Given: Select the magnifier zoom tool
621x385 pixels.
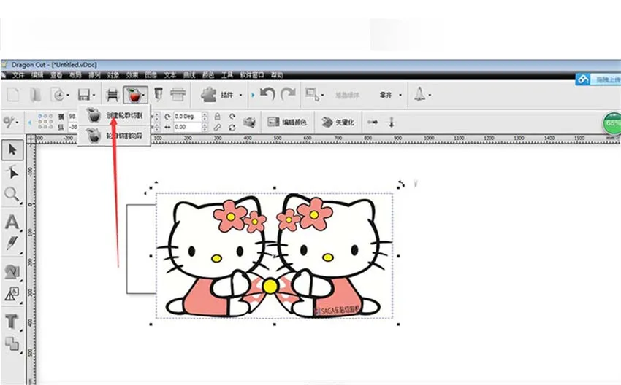Looking at the screenshot, I should click(x=12, y=195).
